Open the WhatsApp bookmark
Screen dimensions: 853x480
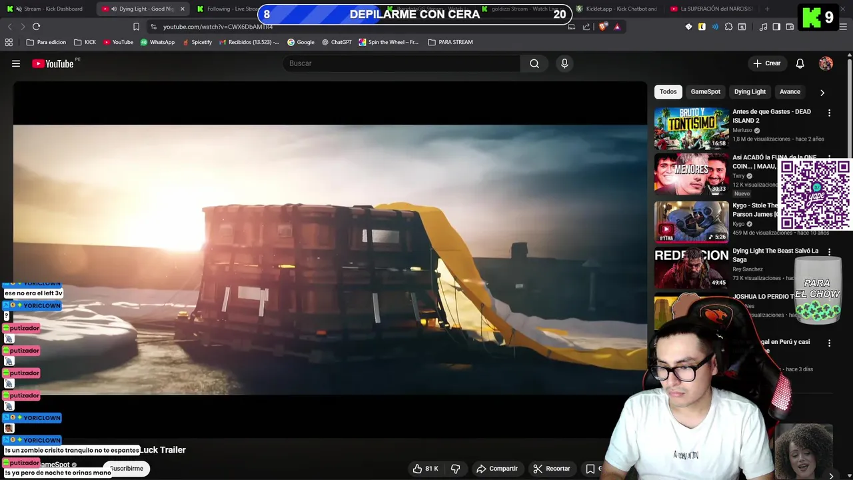pos(157,42)
